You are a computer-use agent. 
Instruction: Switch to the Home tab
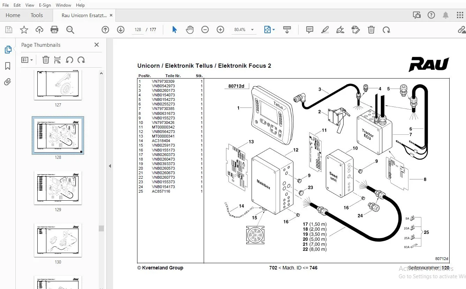pos(13,15)
